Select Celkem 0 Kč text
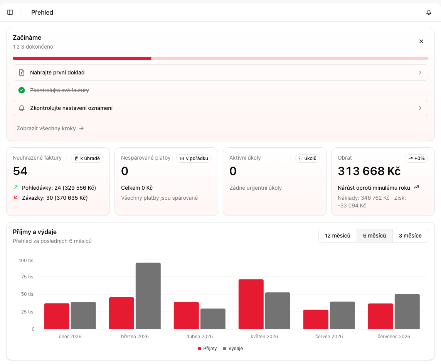 point(137,188)
